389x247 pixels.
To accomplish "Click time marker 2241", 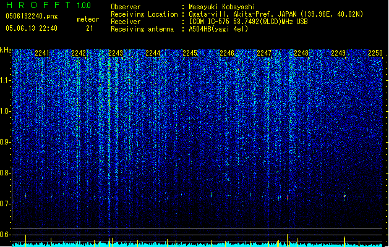I will [x=42, y=53].
